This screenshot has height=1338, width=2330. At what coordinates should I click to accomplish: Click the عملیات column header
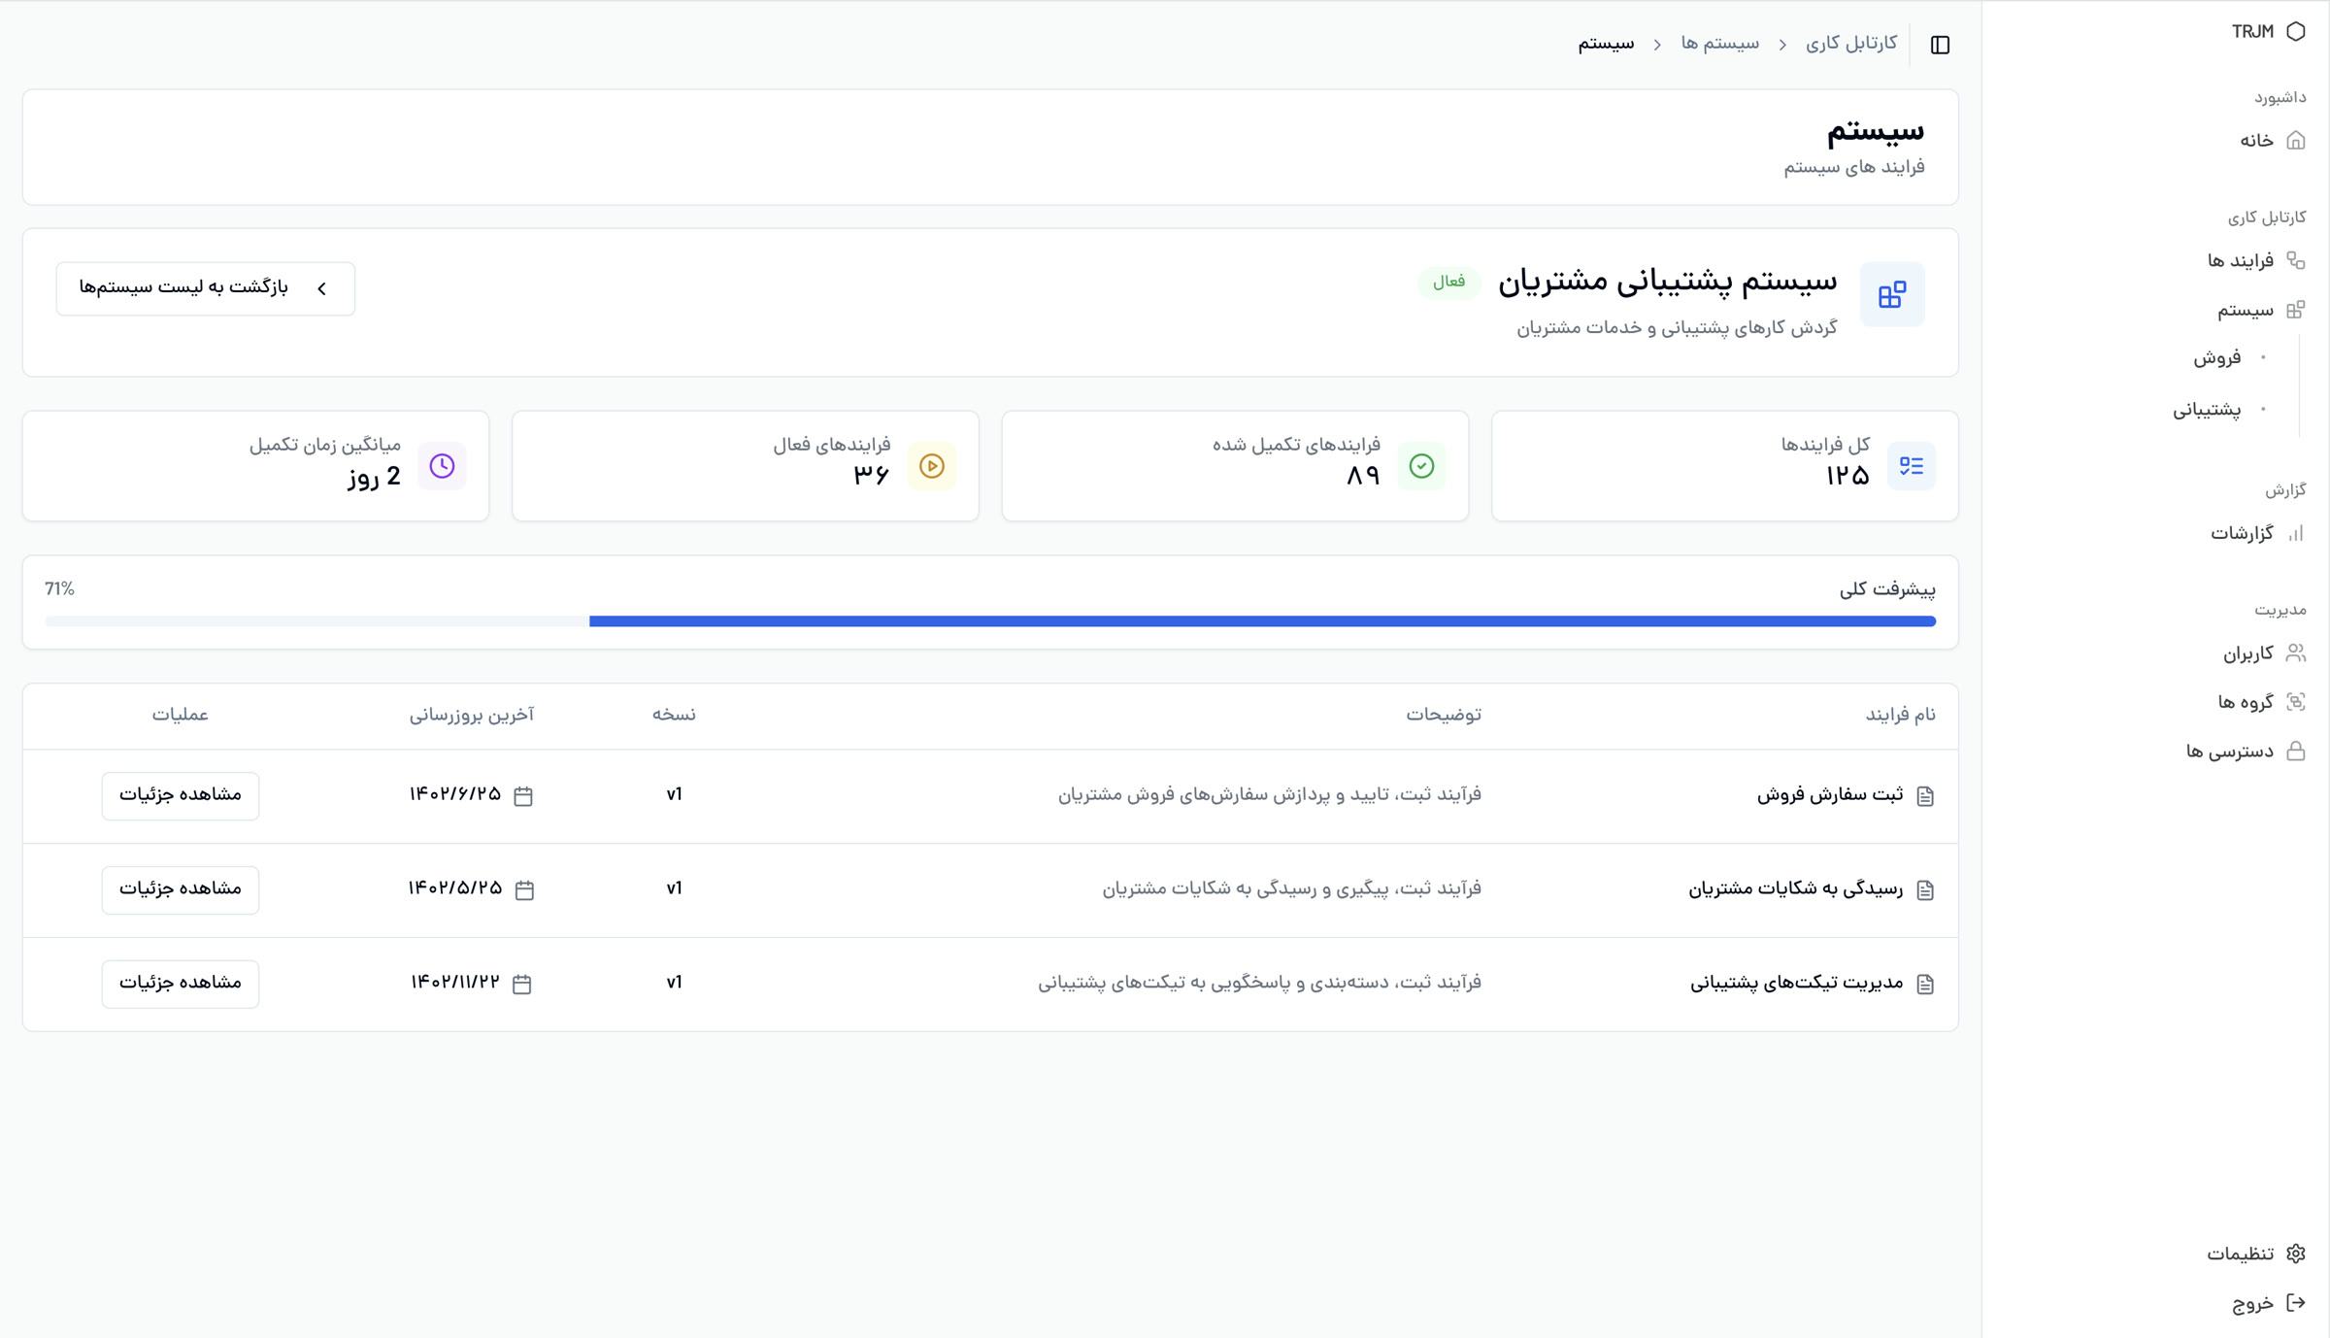(x=181, y=715)
